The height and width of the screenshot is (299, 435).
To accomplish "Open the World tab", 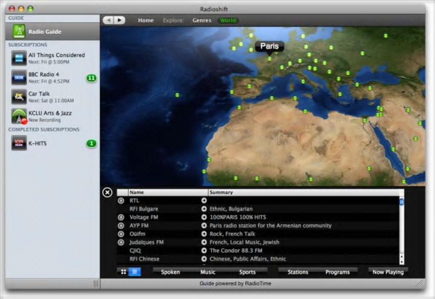I will (228, 20).
